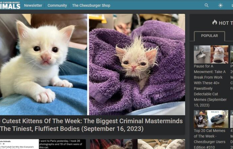The image size is (233, 149).
Task: Select the POPULAR tab
Action: [x=209, y=36]
